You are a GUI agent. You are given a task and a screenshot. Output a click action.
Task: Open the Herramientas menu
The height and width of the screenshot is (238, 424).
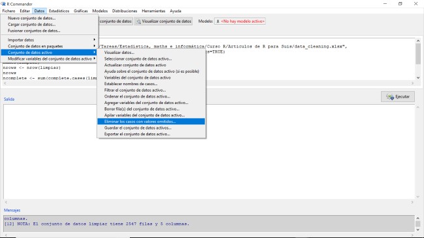(x=153, y=11)
